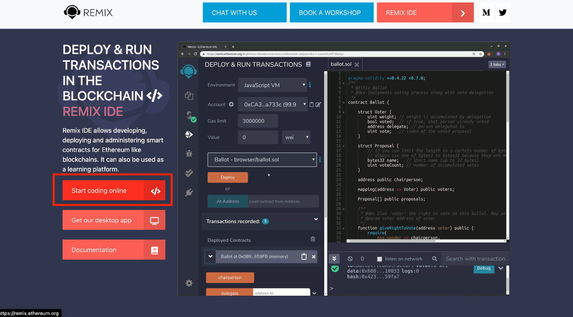Viewport: 573px width, 317px height.
Task: Delete deployed contracts with trash icon
Action: (313, 239)
